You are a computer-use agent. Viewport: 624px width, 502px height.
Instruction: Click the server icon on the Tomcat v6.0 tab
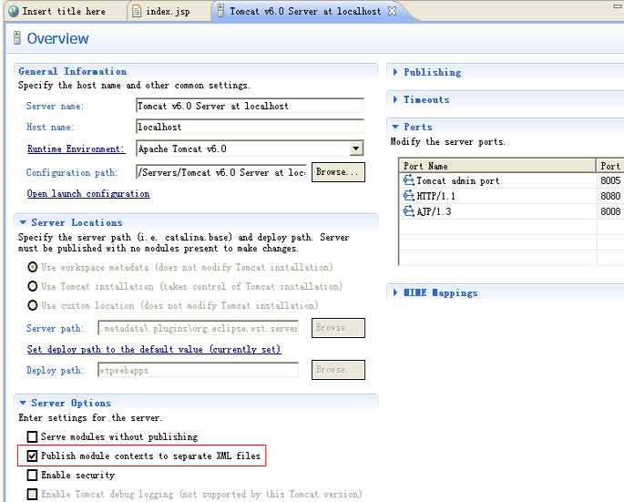tap(220, 11)
